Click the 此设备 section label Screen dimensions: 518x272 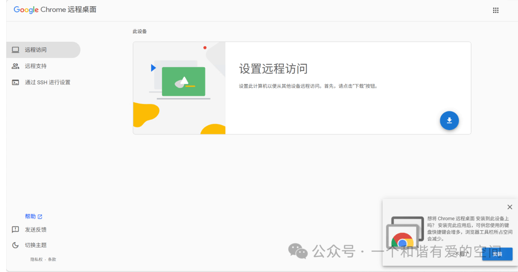[x=140, y=31]
